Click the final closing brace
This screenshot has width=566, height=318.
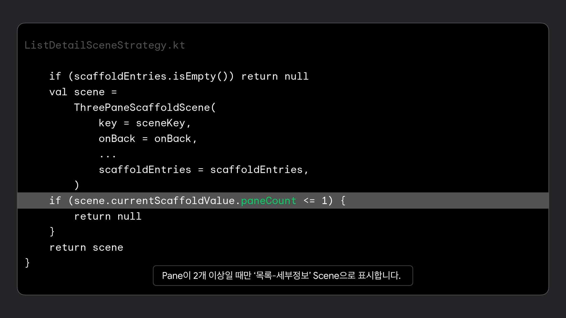point(27,263)
